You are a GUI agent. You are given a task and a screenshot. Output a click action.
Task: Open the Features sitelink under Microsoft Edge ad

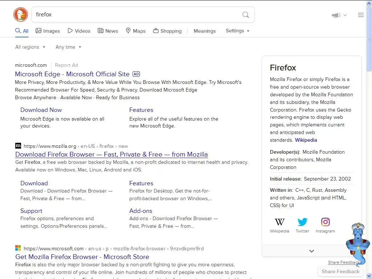[x=141, y=110]
